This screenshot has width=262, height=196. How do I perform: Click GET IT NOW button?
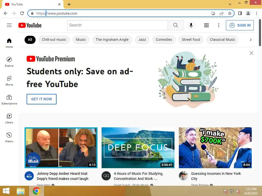(x=42, y=99)
